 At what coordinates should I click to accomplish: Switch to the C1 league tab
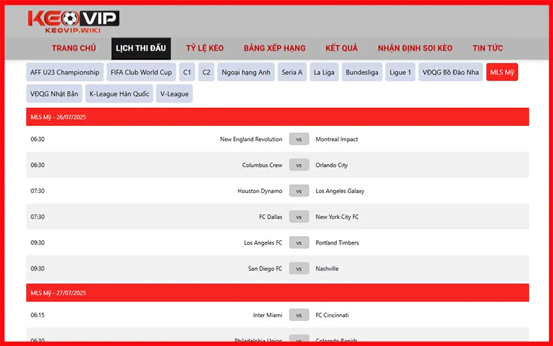pyautogui.click(x=187, y=73)
